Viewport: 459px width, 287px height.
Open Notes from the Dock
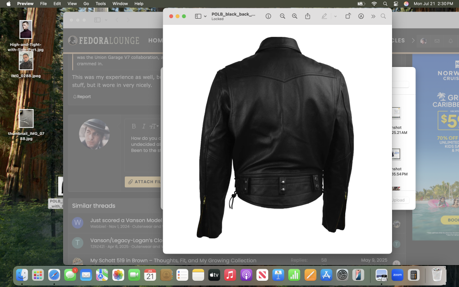[198, 275]
